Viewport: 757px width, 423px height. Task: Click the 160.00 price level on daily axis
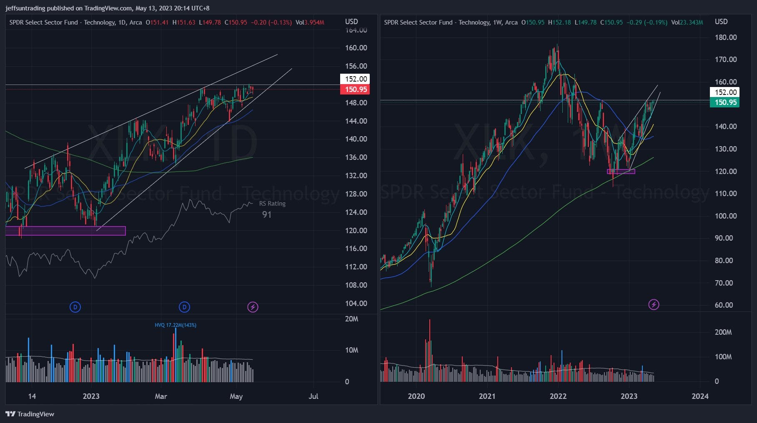coord(356,48)
